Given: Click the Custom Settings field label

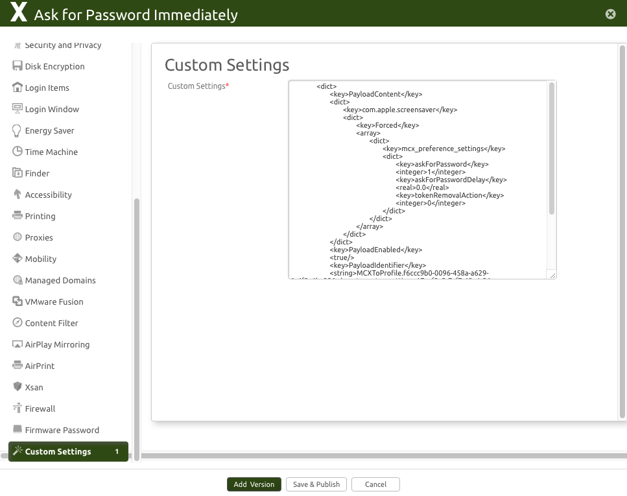Looking at the screenshot, I should tap(198, 86).
